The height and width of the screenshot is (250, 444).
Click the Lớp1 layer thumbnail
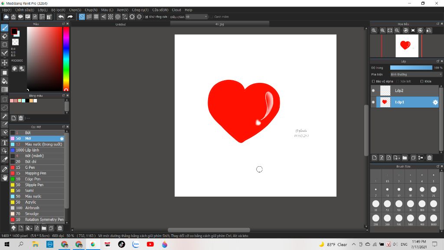(385, 102)
